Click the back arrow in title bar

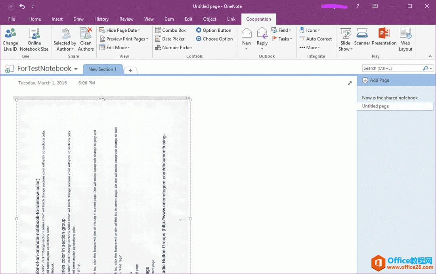point(11,6)
